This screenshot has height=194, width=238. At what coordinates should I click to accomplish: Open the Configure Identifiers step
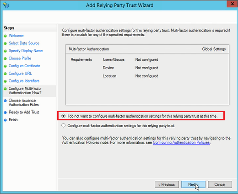pos(24,81)
